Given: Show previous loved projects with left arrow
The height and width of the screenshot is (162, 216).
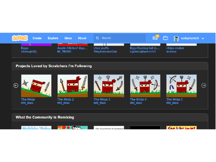Looking at the screenshot, I should click(x=16, y=85).
